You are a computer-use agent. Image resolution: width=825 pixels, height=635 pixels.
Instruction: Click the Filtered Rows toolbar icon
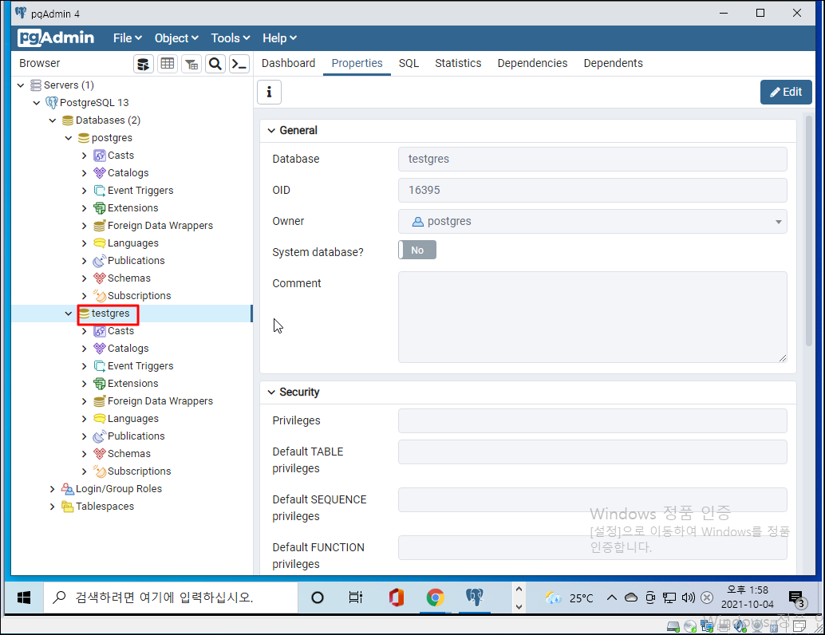pos(191,64)
